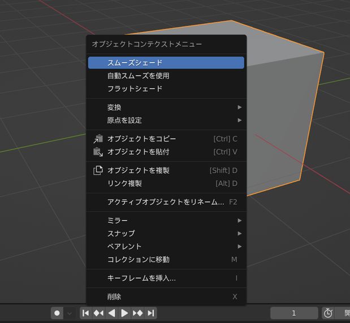350x323 pixels.
Task: Open the auto keyframe options dropdown
Action: [x=70, y=313]
